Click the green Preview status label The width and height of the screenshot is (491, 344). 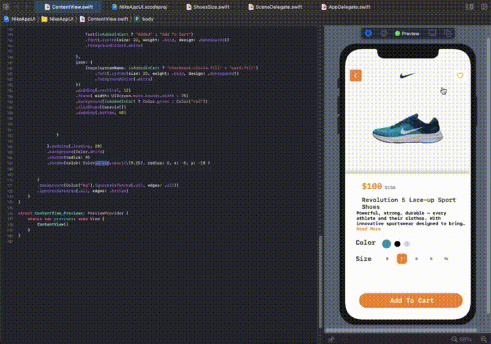point(407,34)
